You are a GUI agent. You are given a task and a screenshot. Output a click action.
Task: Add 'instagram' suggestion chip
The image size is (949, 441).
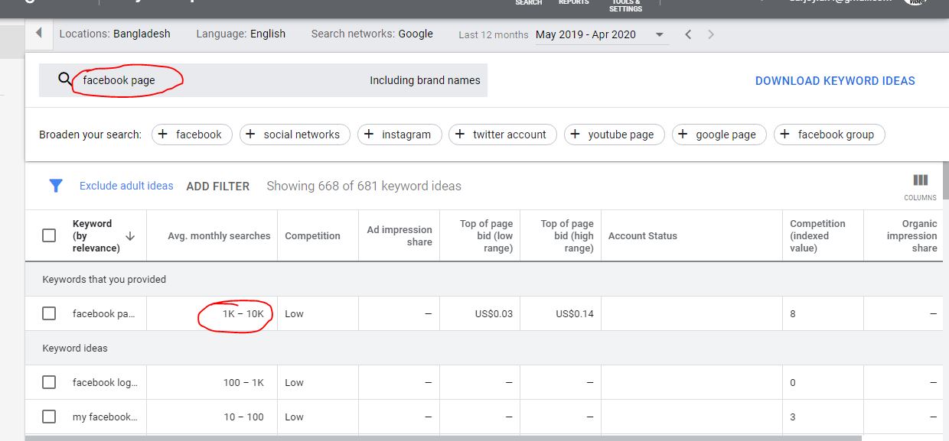[399, 135]
